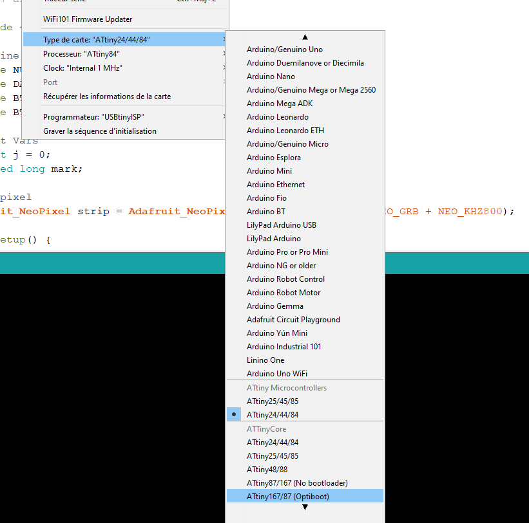Choose the Linino One board

pyautogui.click(x=305, y=360)
